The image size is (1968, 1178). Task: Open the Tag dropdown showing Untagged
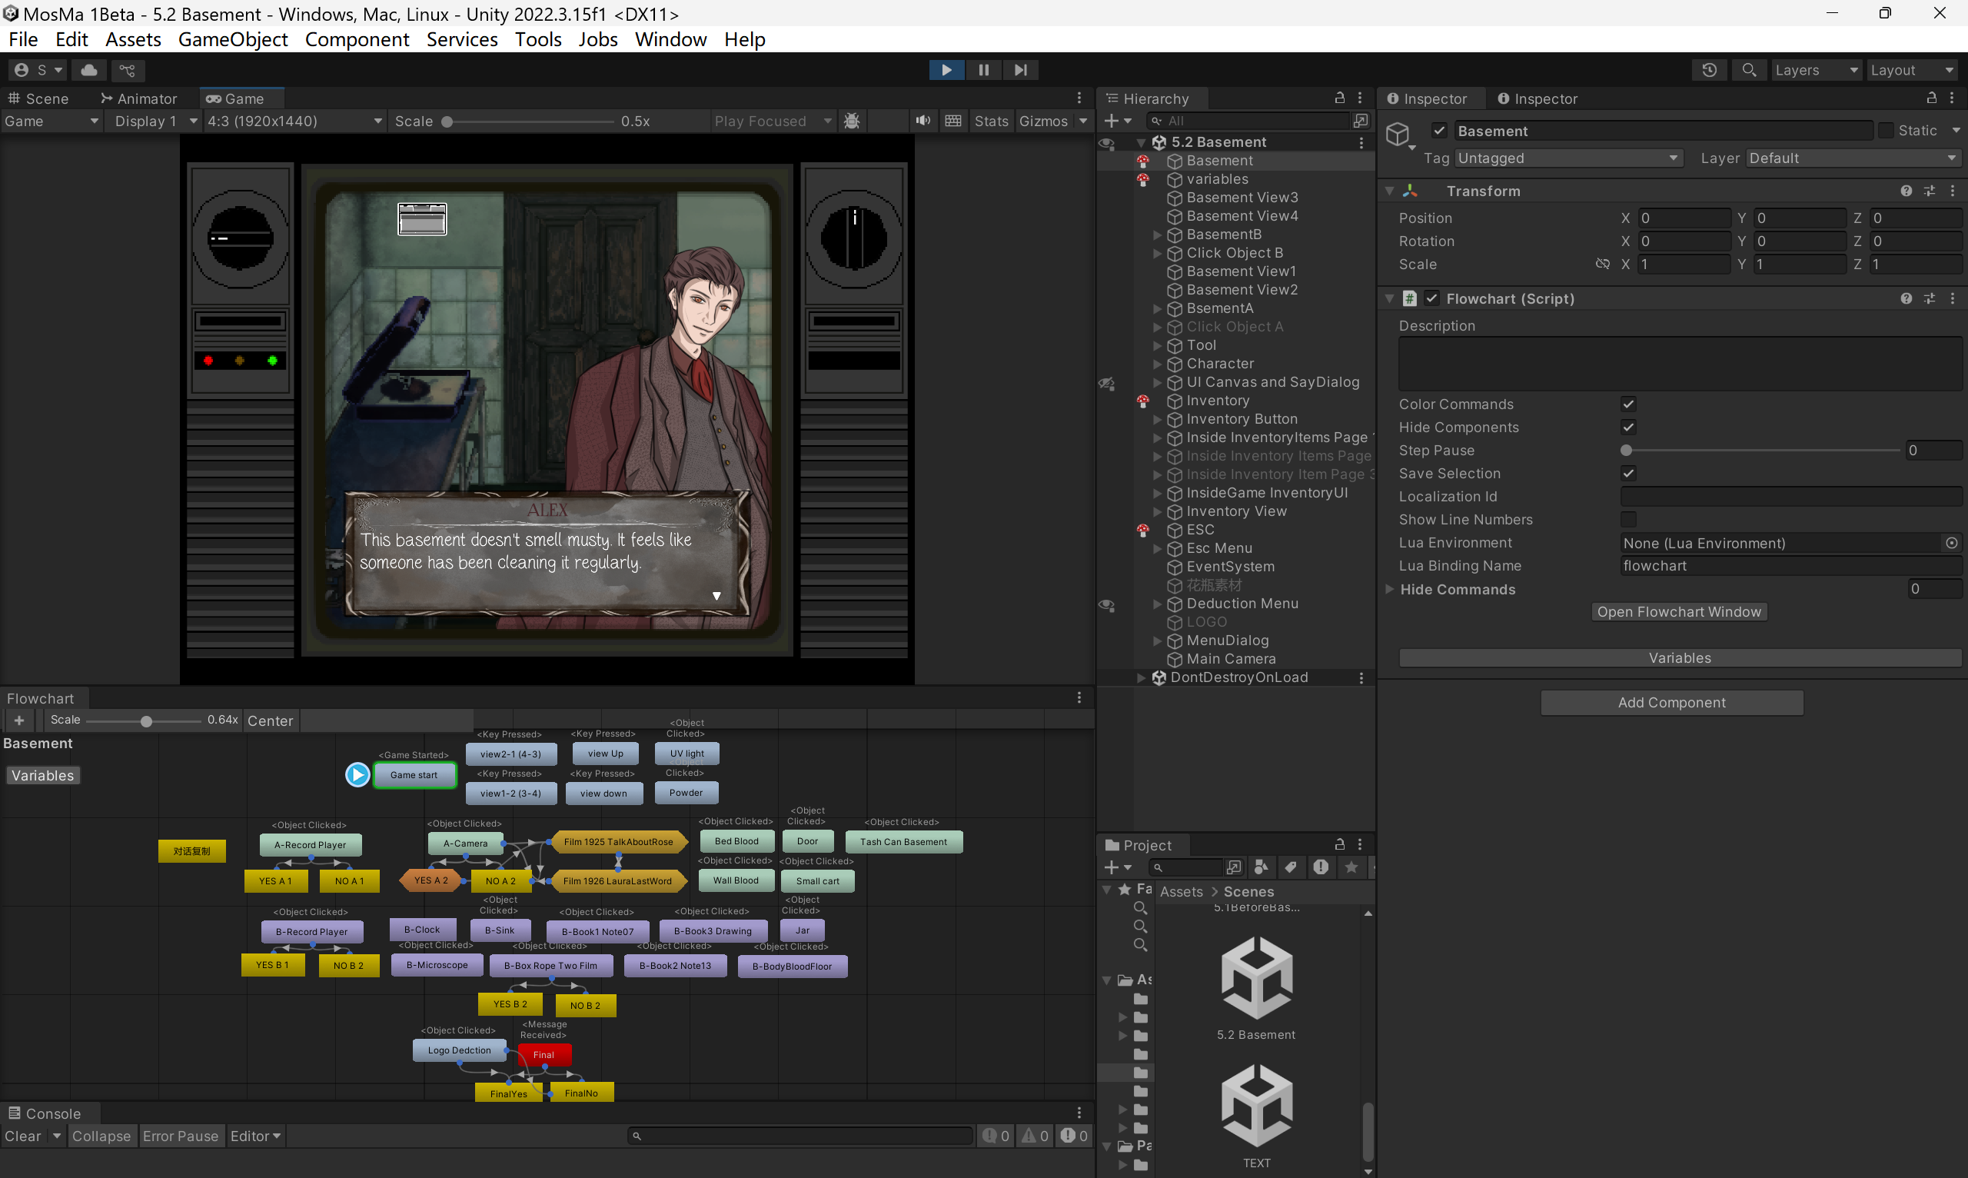[1569, 158]
